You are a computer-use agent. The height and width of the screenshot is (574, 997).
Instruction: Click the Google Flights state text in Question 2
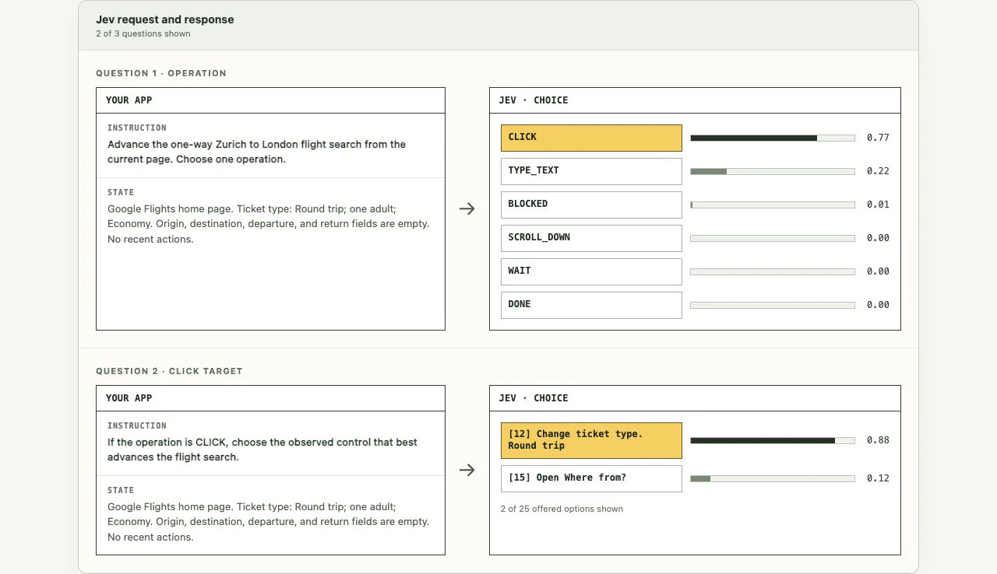point(269,521)
